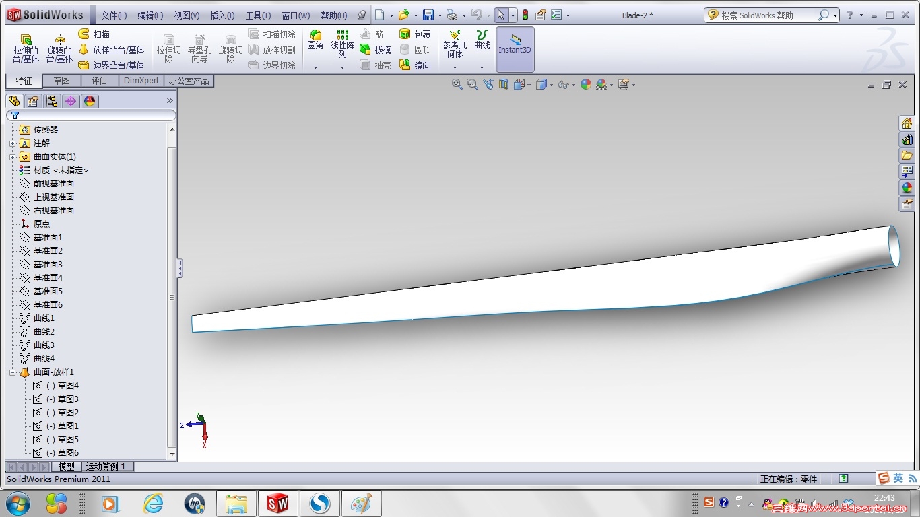Expand the 注解 (Annotations) tree node
The image size is (920, 517).
(x=13, y=143)
